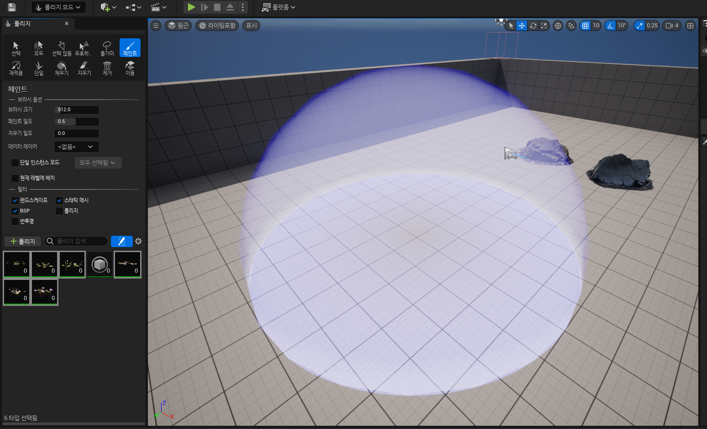Open grid snap size value 10
707x429 pixels.
click(x=596, y=26)
